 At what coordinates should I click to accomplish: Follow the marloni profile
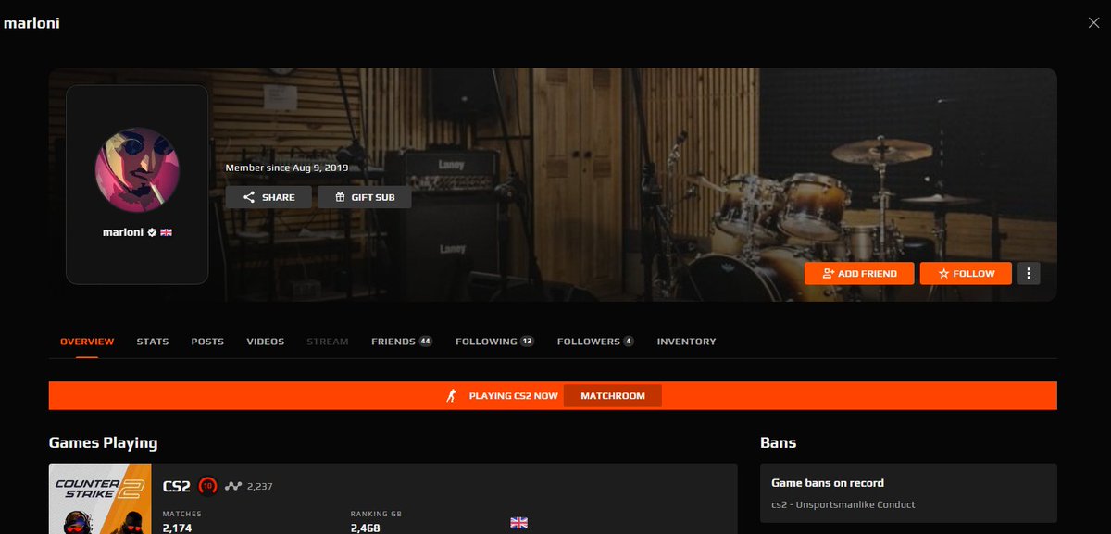coord(966,274)
